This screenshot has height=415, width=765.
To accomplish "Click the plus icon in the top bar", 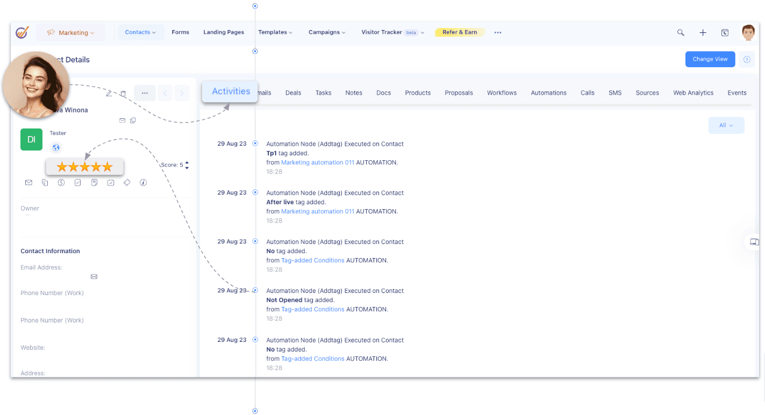I will pos(703,32).
